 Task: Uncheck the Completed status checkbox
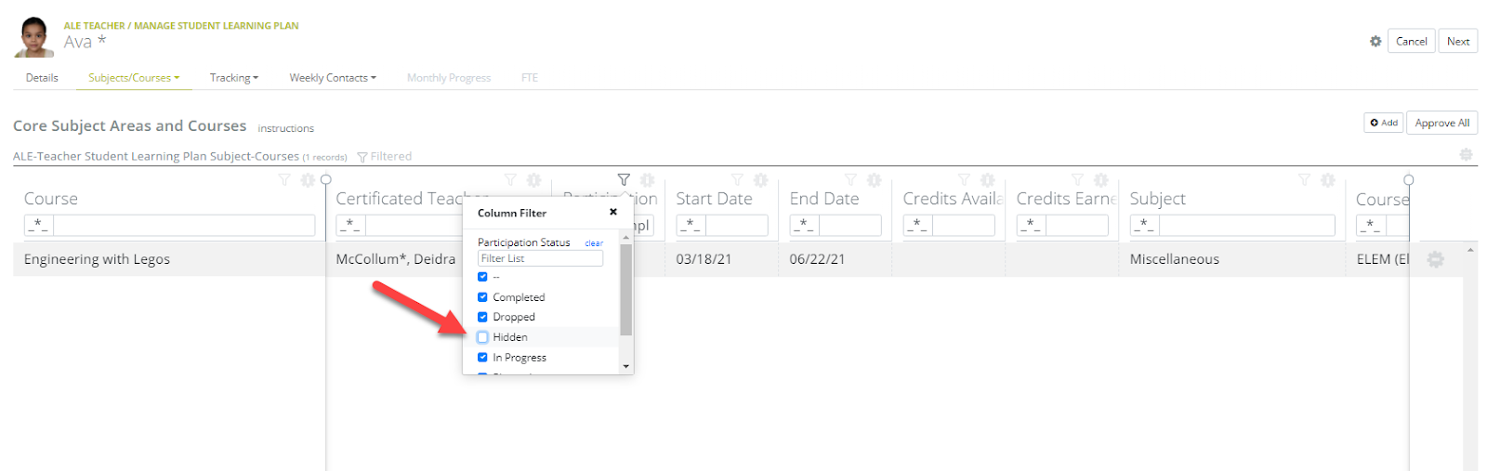click(482, 297)
